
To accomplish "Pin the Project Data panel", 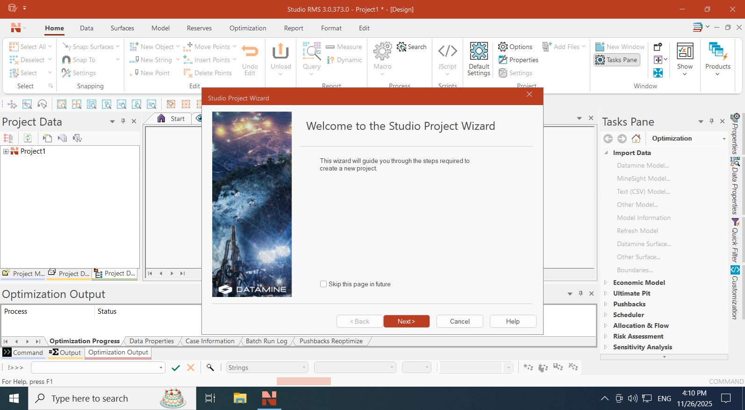I will tap(123, 121).
